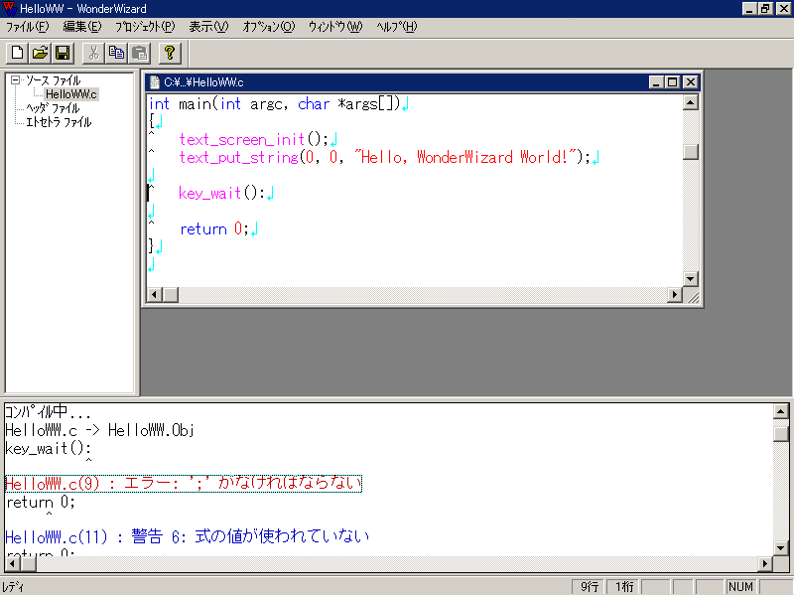
Task: Click the 'HelloWW.c -> HelloWW.Obj' output line
Action: 100,431
